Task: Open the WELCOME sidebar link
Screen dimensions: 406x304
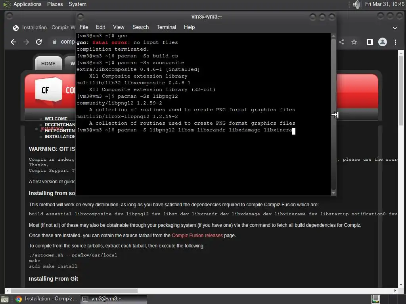Action: coord(56,119)
